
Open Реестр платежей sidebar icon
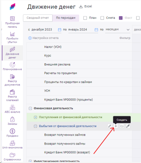point(12,92)
